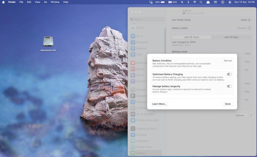The image size is (257, 157).
Task: Open the Go menu
Action: tap(45, 2)
